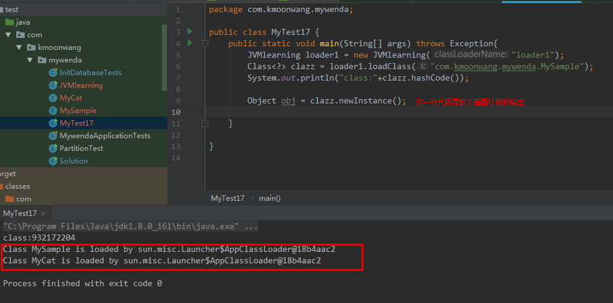613x303 pixels.
Task: Open InitDatabaseTests in the project tree
Action: pos(90,73)
